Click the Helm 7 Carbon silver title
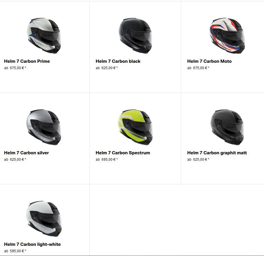 pyautogui.click(x=26, y=153)
